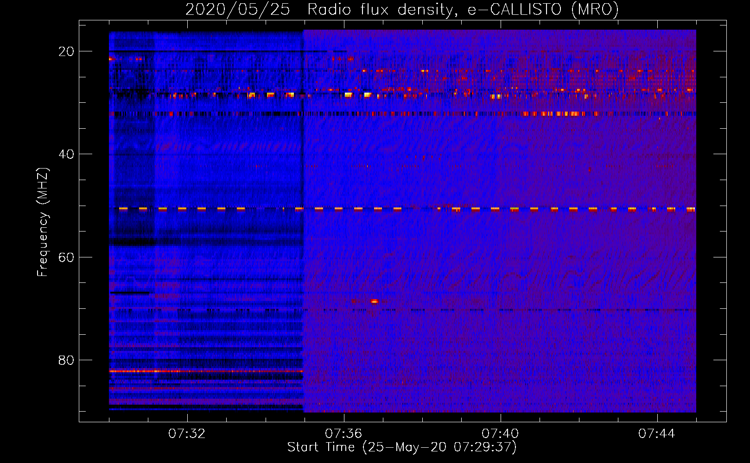Click the 40 MHz frequency tick label
Screen dimensions: 750x463
click(66, 154)
